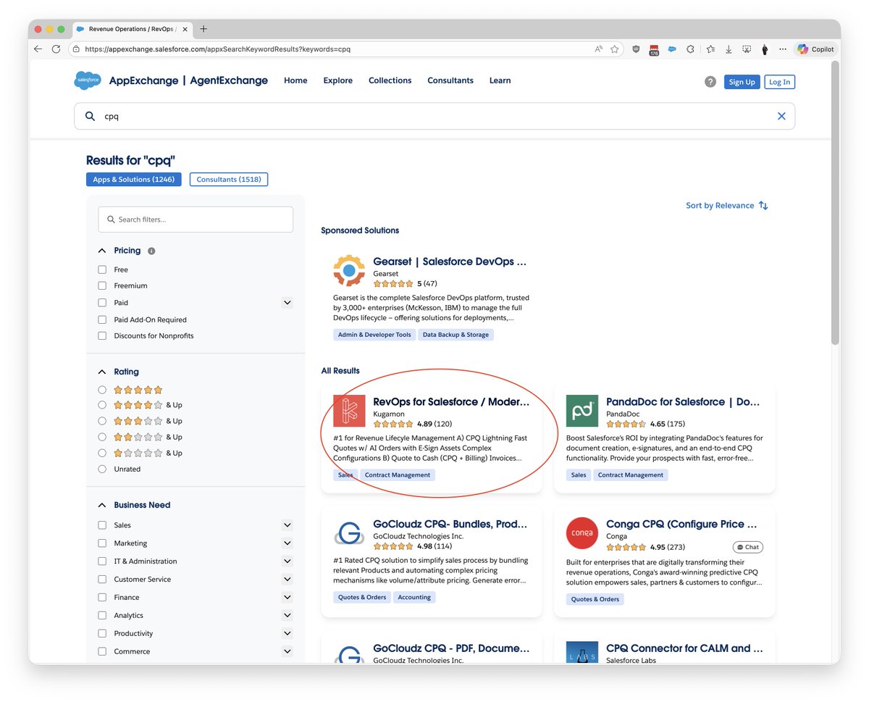The image size is (869, 702).
Task: Open the Collections nav item
Action: pyautogui.click(x=390, y=80)
